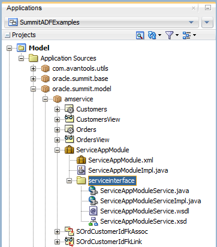
Task: Click the amservice package icon
Action: coord(58,99)
